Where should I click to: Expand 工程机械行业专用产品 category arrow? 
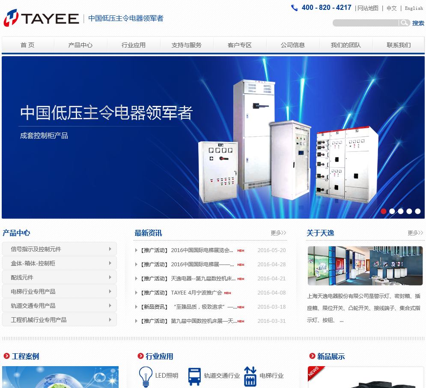click(110, 320)
